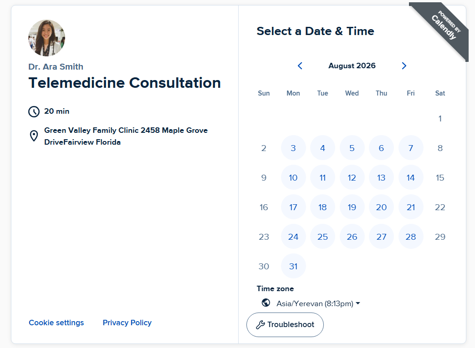Click the wrench icon in Troubleshoot
The width and height of the screenshot is (475, 348).
point(260,325)
